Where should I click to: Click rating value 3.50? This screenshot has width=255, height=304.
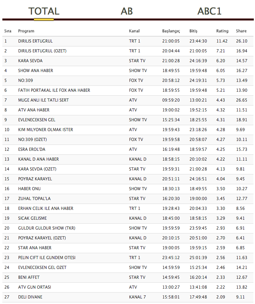pyautogui.click(x=221, y=189)
